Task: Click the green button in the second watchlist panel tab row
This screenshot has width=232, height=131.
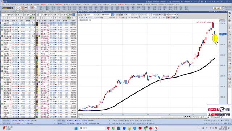Action: click(x=68, y=17)
